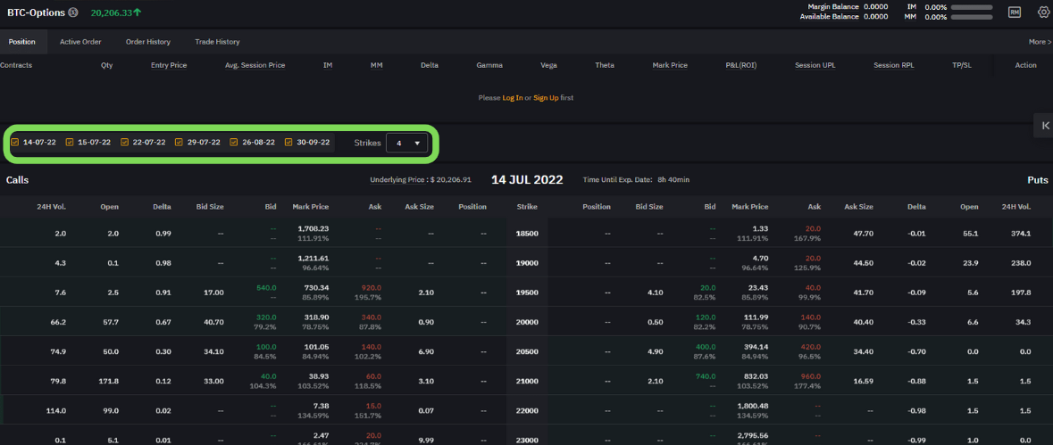The image size is (1053, 445).
Task: Uncheck the 14-07-22 expiry checkbox
Action: (15, 142)
